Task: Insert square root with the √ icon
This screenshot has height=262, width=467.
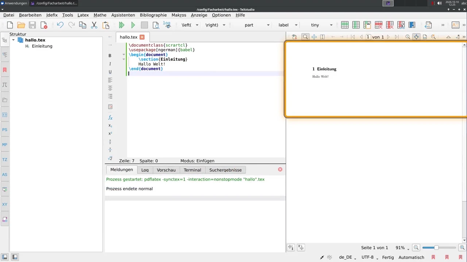Action: click(x=110, y=158)
